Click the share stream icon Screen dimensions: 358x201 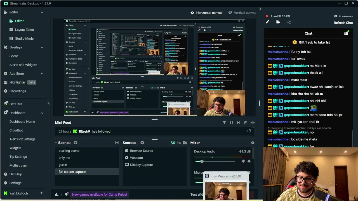coord(289,22)
